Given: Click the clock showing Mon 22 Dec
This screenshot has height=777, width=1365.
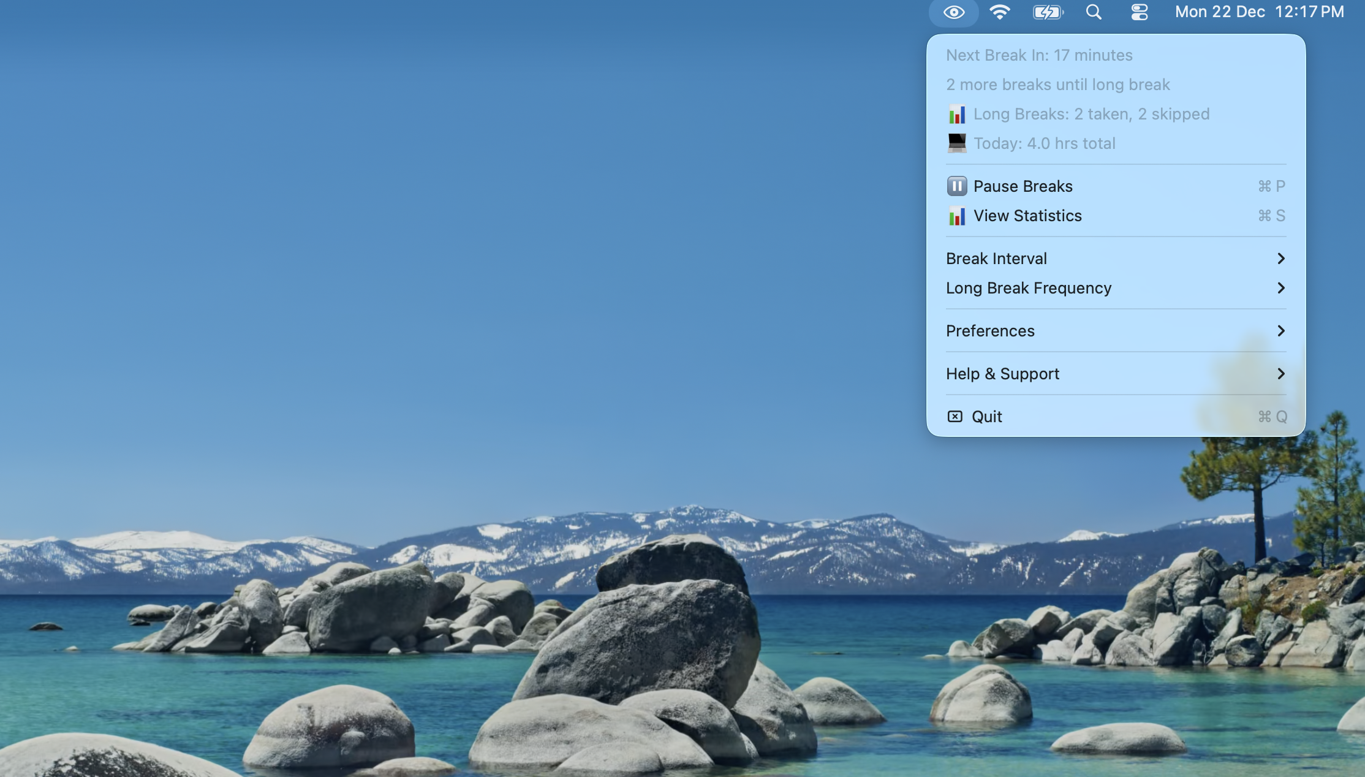Looking at the screenshot, I should (1260, 12).
